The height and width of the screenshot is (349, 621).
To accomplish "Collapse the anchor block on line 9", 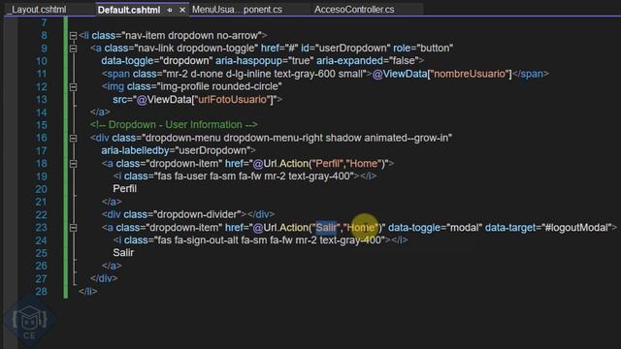I will click(x=74, y=48).
